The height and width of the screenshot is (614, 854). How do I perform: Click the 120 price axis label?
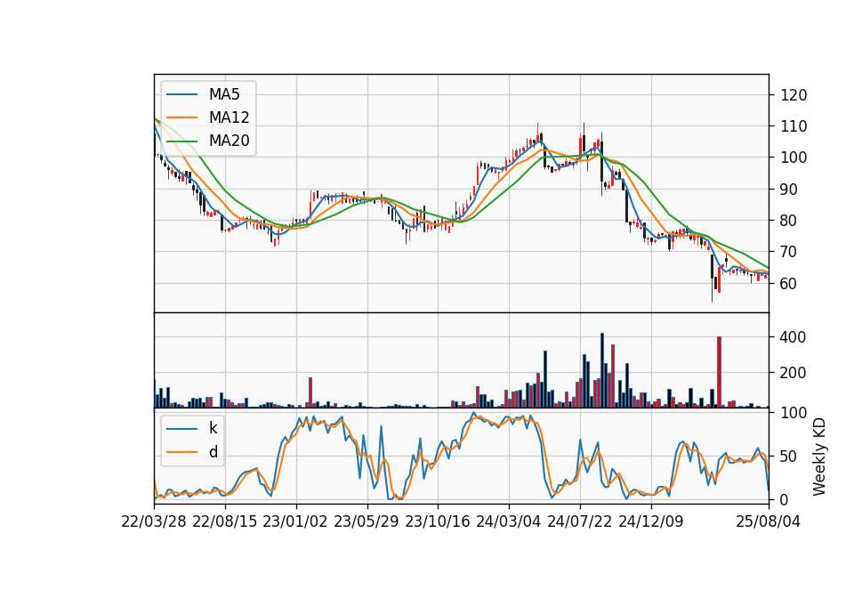pos(794,95)
